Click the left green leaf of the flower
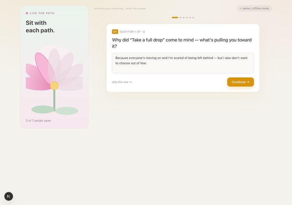Viewport: 292px width, 205px height. (43, 109)
